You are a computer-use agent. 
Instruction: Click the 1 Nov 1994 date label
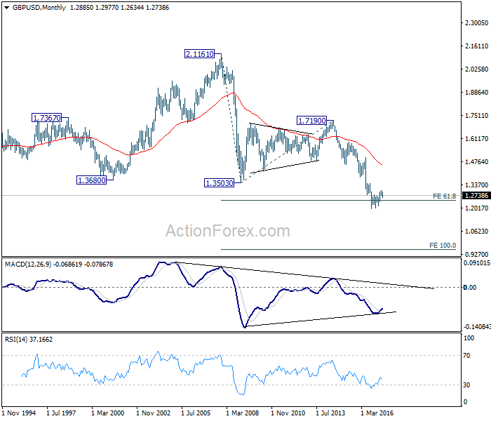[19, 413]
